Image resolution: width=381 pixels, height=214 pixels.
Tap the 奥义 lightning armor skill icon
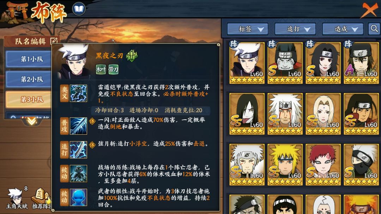click(x=78, y=93)
